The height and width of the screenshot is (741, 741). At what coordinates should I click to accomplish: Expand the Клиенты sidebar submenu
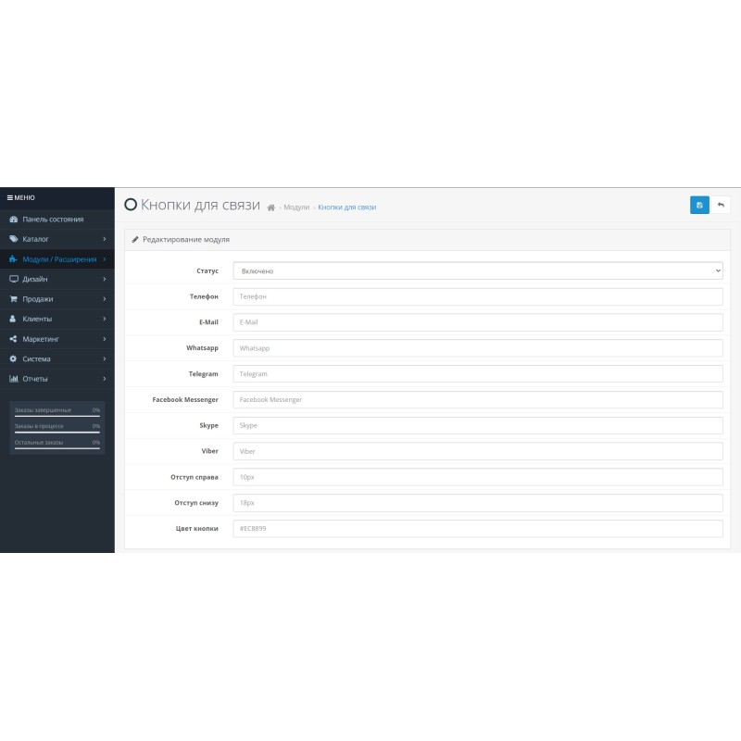pyautogui.click(x=57, y=319)
